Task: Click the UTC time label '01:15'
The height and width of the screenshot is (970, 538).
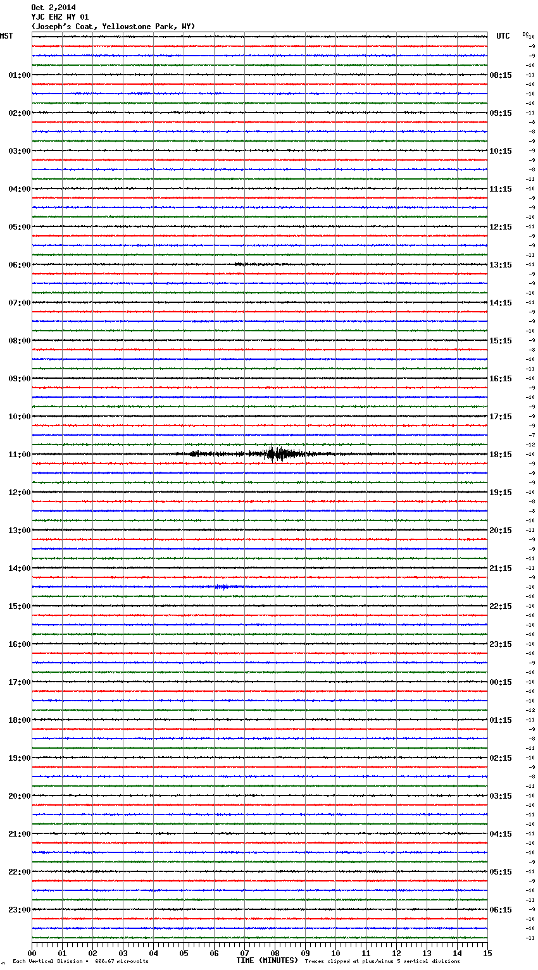Action: click(501, 720)
